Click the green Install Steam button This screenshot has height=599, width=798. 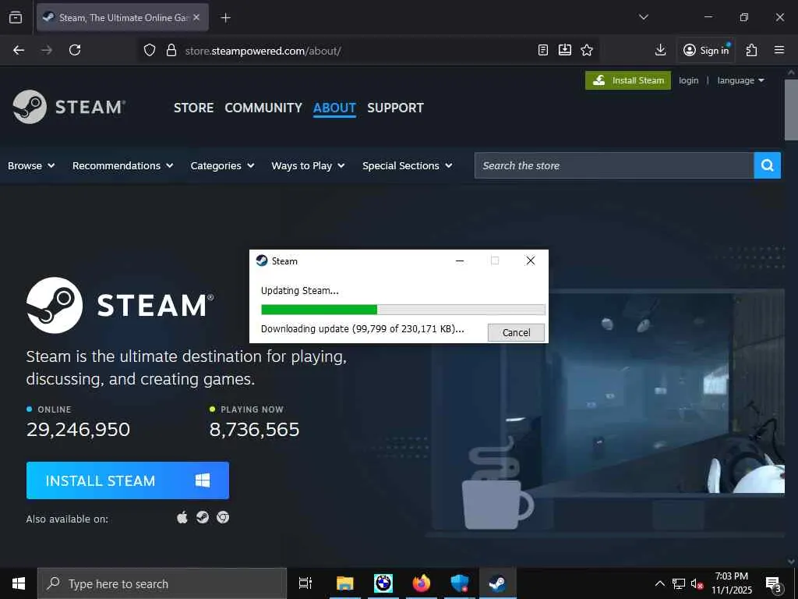(628, 80)
